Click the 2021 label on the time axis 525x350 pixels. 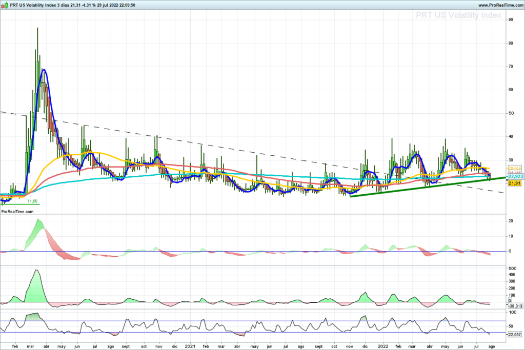pyautogui.click(x=190, y=346)
